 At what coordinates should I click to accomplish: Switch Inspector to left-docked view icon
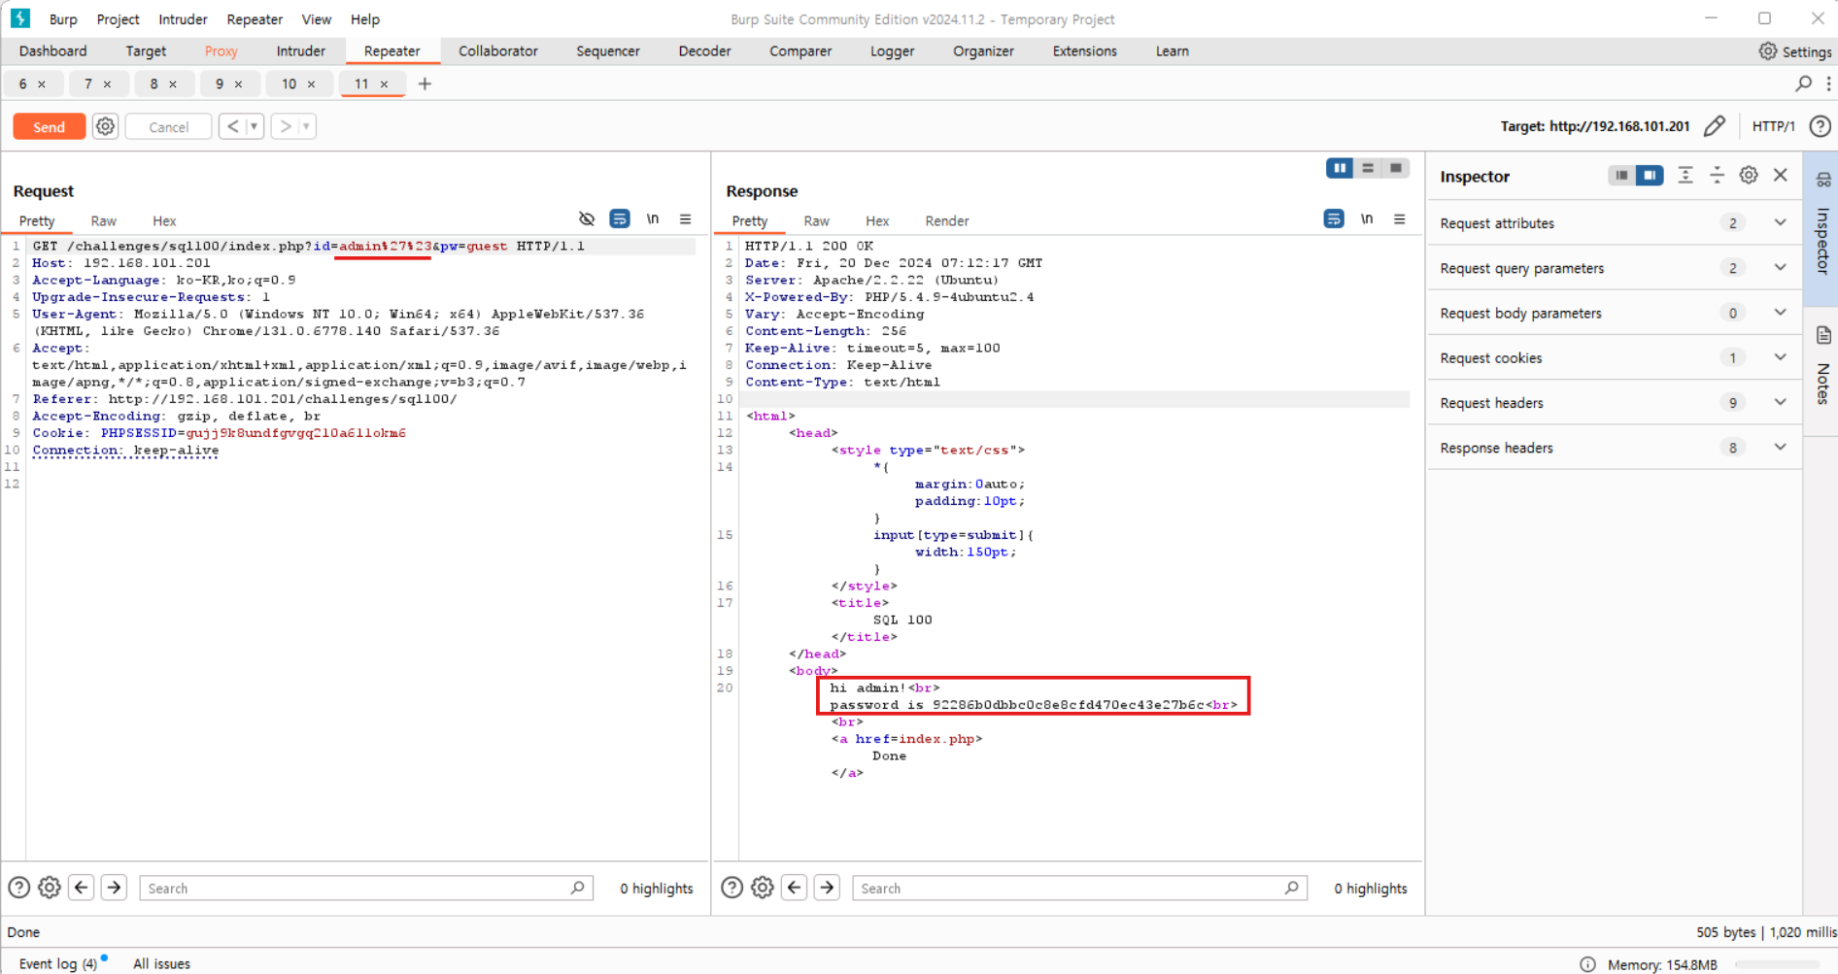pyautogui.click(x=1621, y=176)
